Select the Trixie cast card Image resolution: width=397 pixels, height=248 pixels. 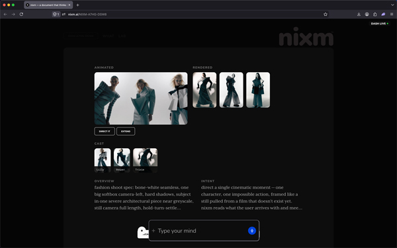point(146,160)
